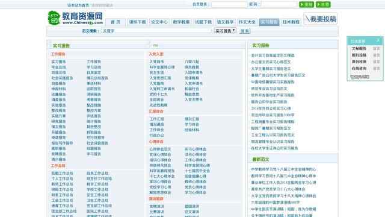
Task: Go to the 首页 nav tab
Action: pos(115,22)
